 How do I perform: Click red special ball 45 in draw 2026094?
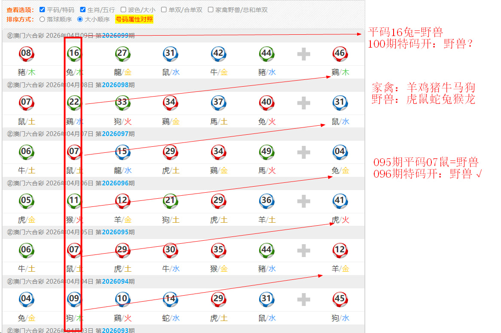point(340,299)
